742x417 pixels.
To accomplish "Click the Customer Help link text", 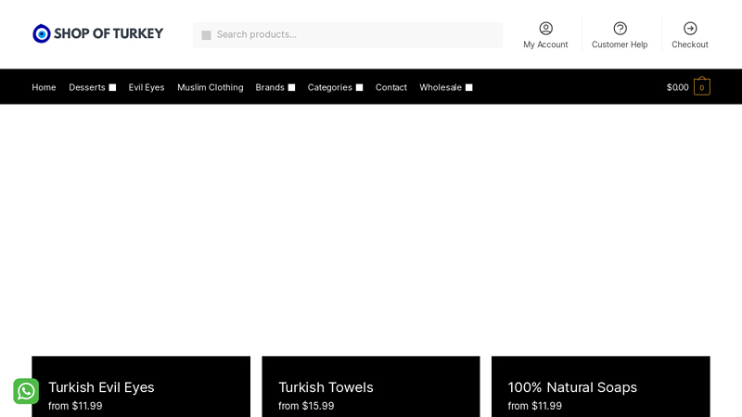I will pos(620,44).
